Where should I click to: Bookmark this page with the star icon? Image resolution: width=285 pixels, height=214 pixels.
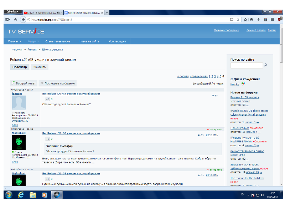(x=245, y=20)
